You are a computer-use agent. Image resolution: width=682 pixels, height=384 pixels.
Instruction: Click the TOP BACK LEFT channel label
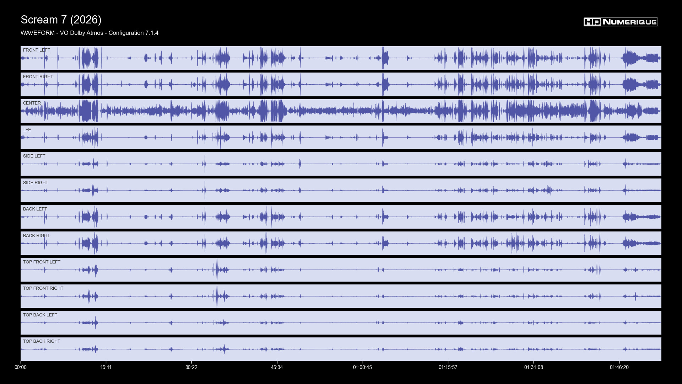(40, 315)
